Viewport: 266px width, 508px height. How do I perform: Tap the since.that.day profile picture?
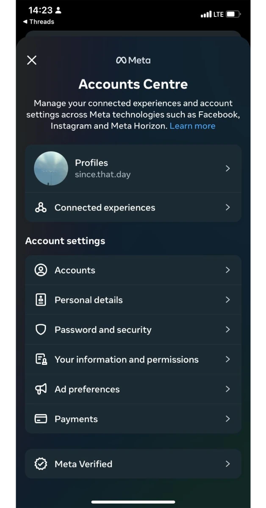[x=51, y=168]
